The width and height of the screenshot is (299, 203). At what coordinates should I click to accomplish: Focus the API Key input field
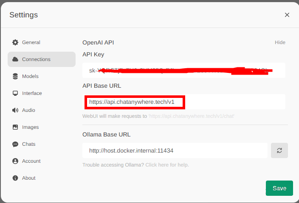(184, 70)
